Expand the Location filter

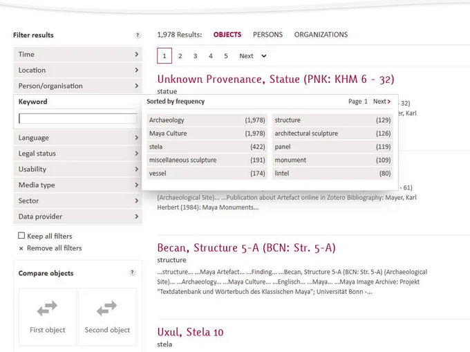pyautogui.click(x=77, y=70)
